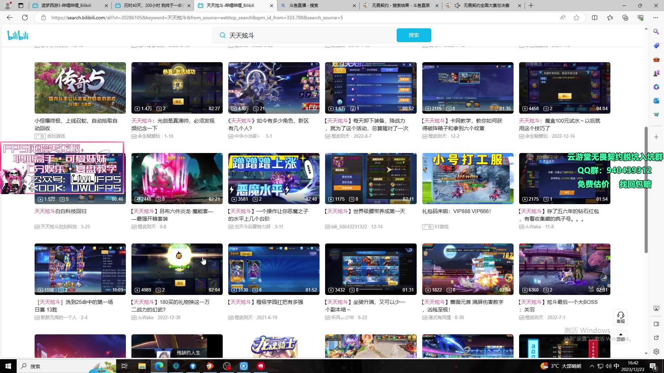This screenshot has width=664, height=373.
Task: Open link 魔盒100元试水 video title
Action: pyautogui.click(x=560, y=124)
